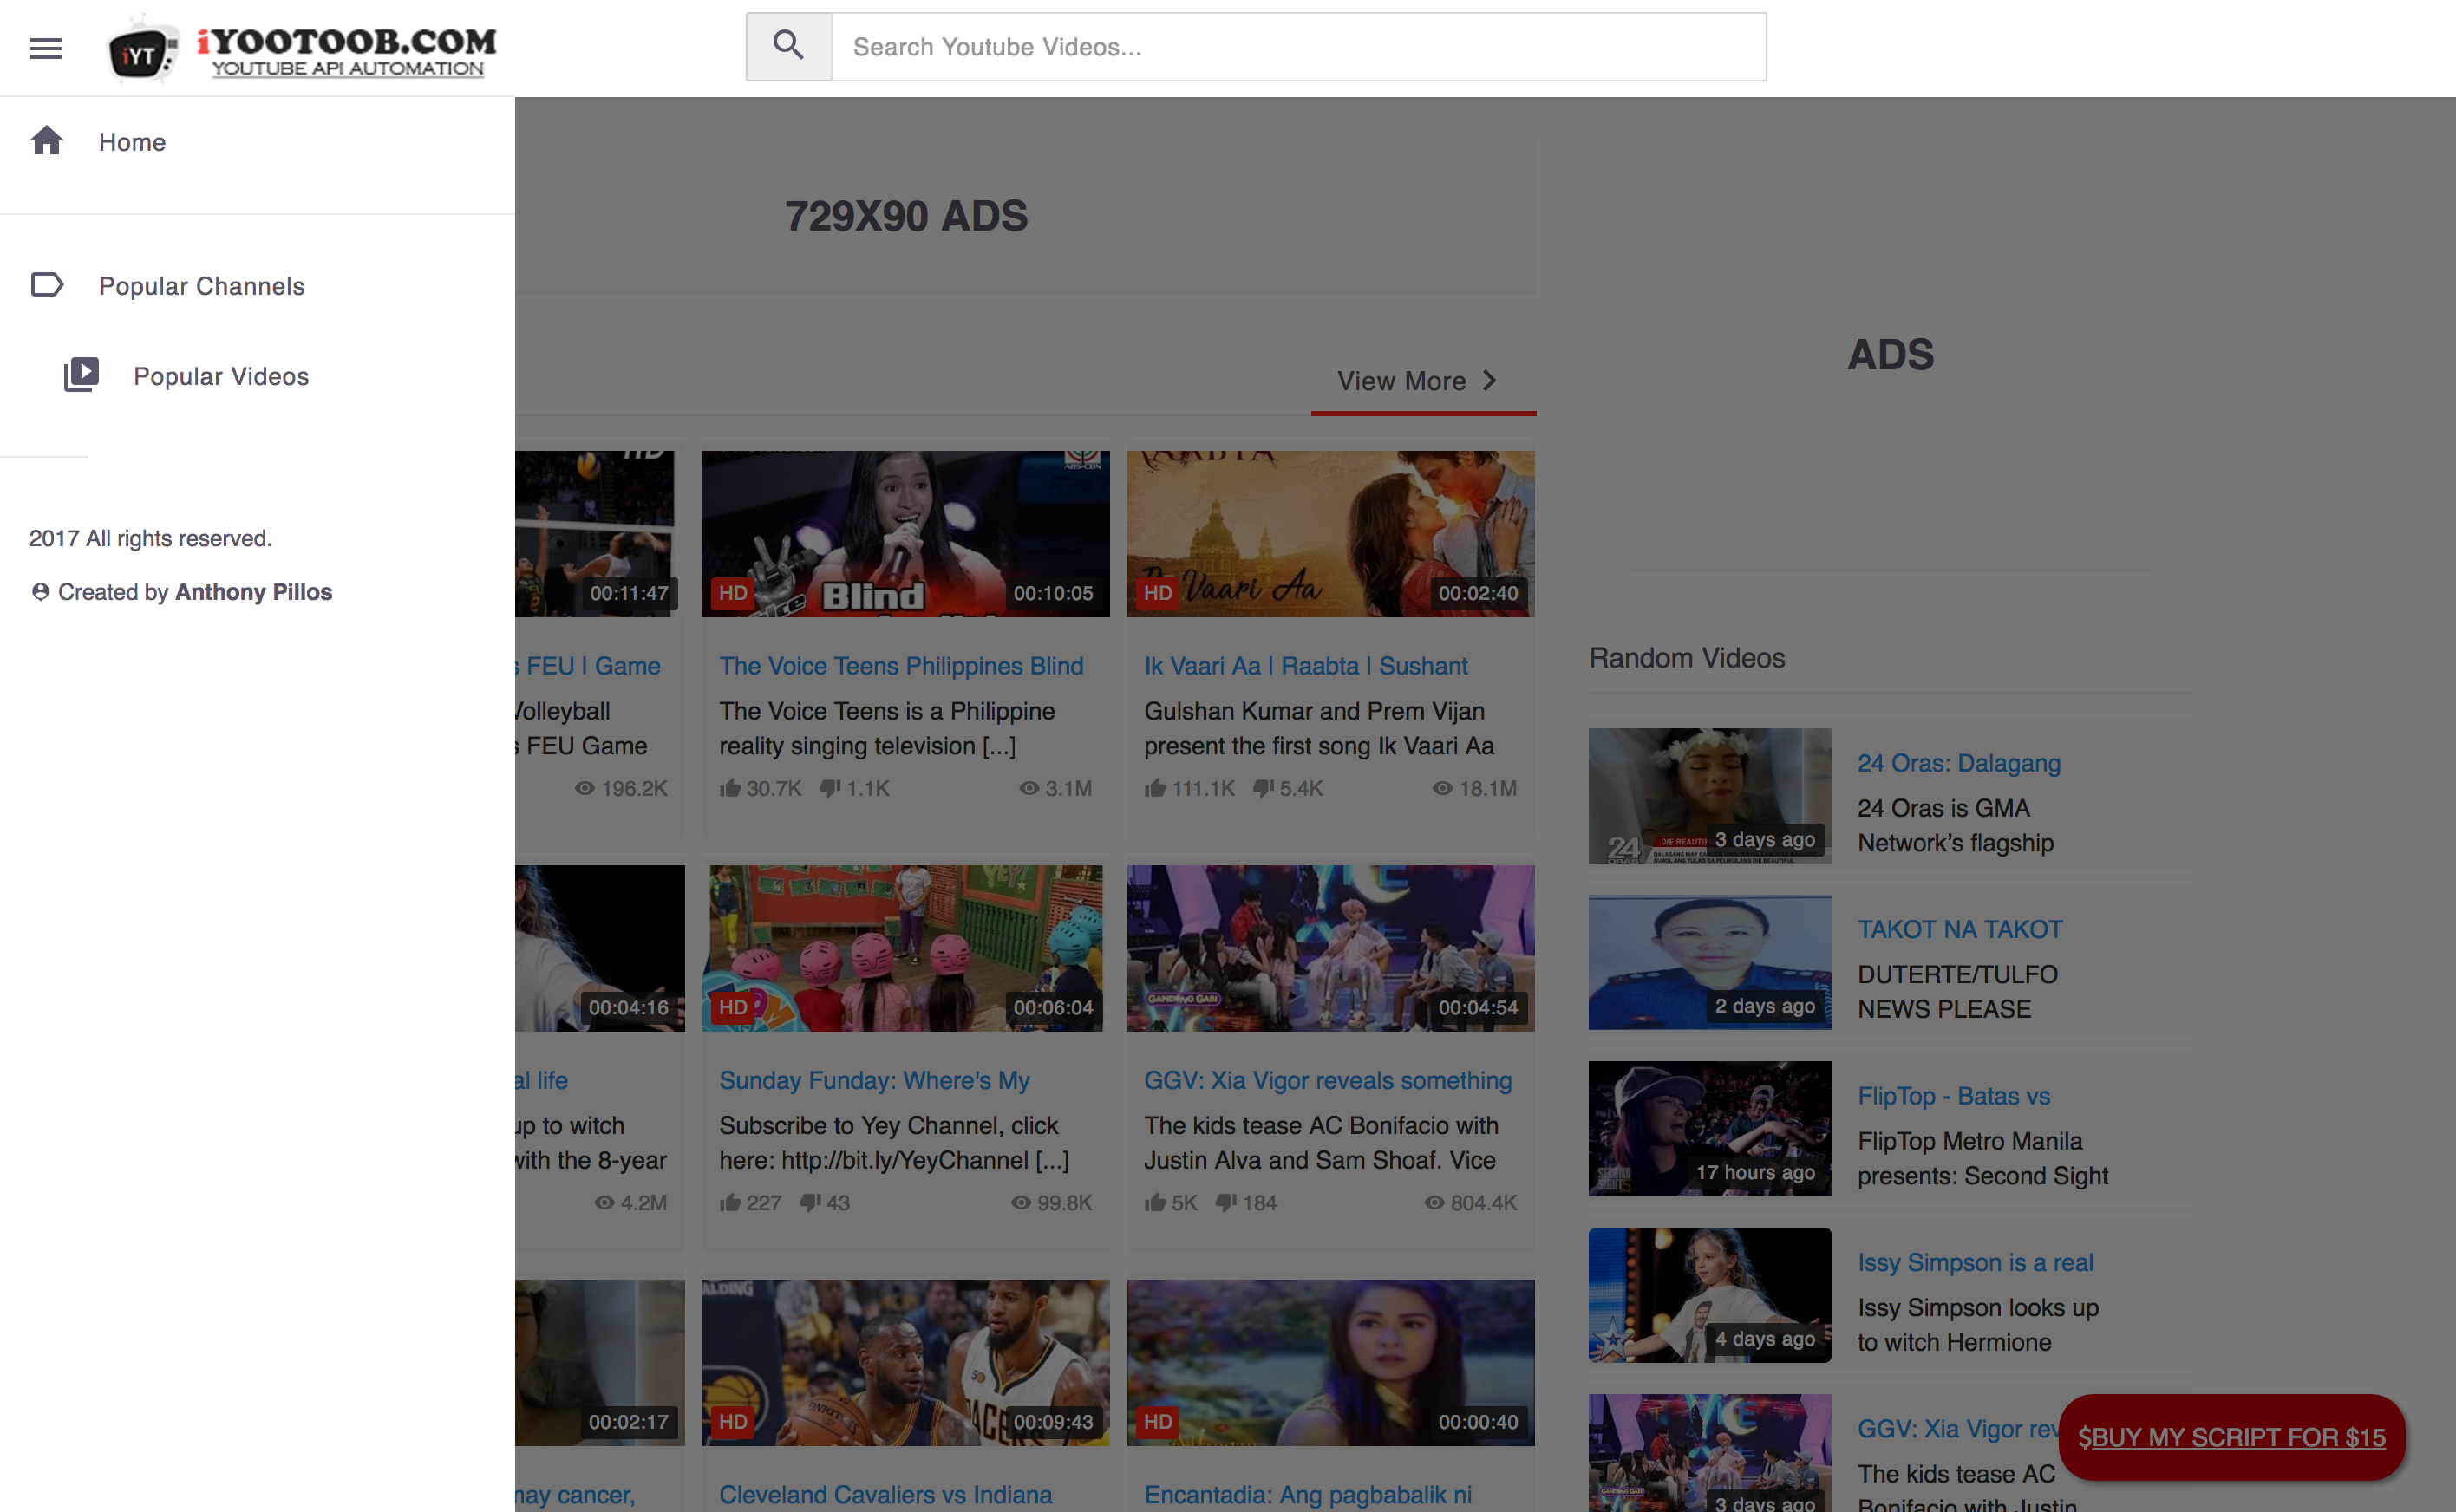Open Popular Channels menu item
The height and width of the screenshot is (1512, 2456).
[x=201, y=286]
